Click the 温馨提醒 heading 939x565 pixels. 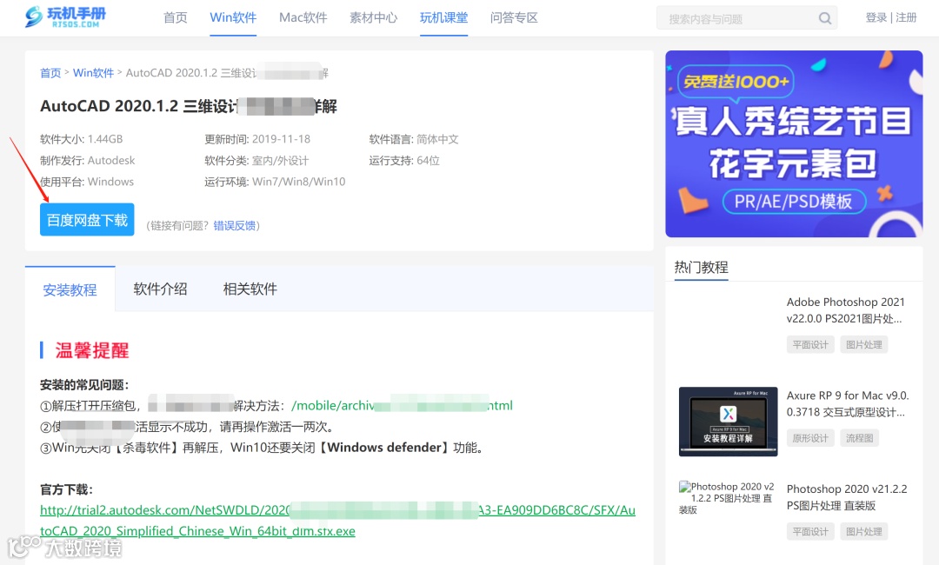92,350
